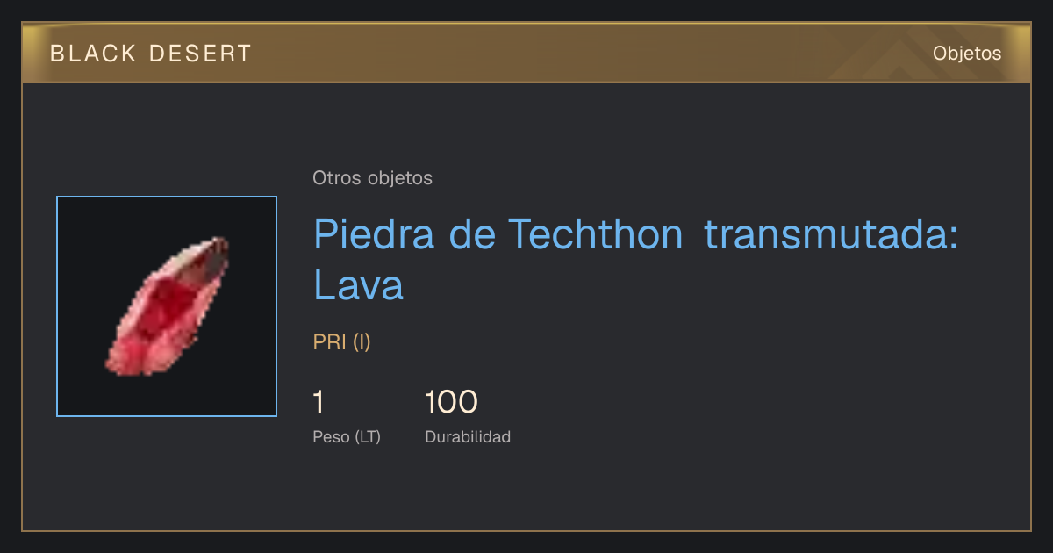
Task: Open the Otros objetos category label
Action: click(x=372, y=178)
